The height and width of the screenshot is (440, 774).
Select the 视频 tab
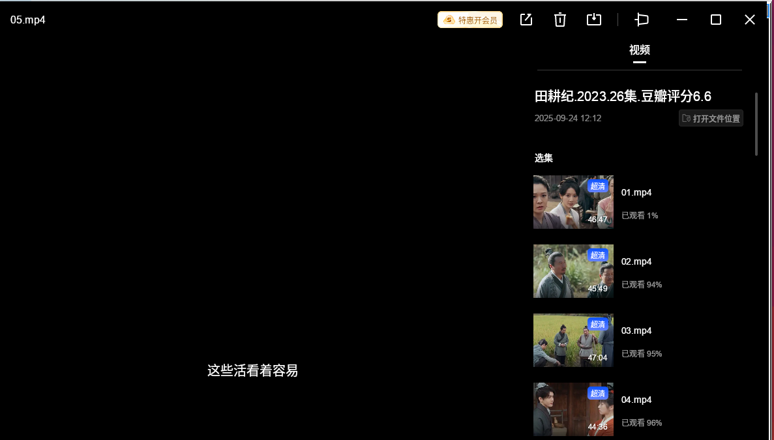tap(639, 50)
